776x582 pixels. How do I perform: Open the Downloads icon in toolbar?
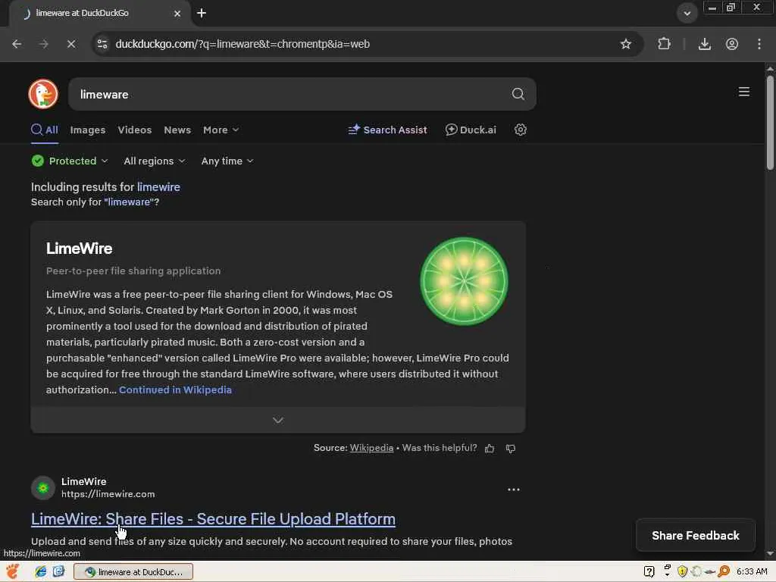coord(704,44)
